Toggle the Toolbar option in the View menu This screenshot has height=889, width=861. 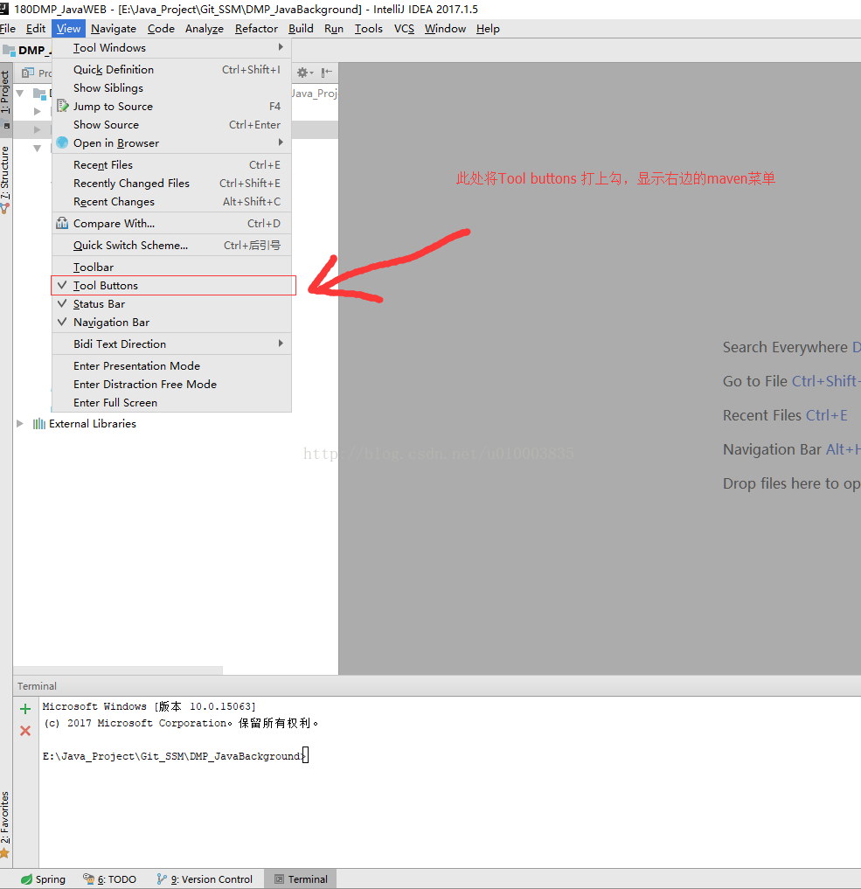click(171, 267)
